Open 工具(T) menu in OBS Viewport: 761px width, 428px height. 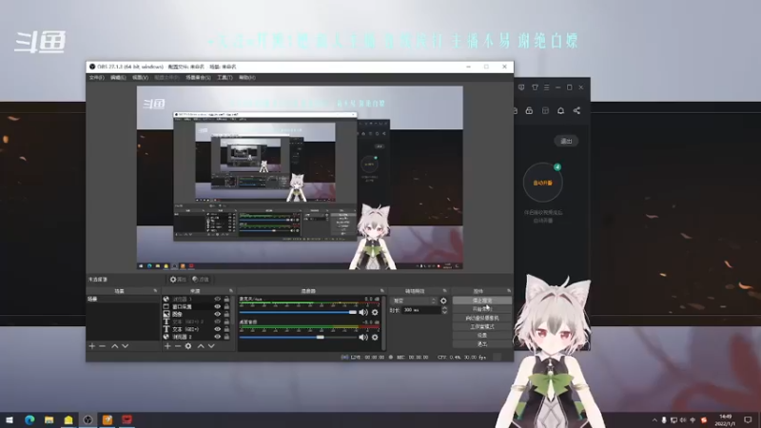point(224,78)
